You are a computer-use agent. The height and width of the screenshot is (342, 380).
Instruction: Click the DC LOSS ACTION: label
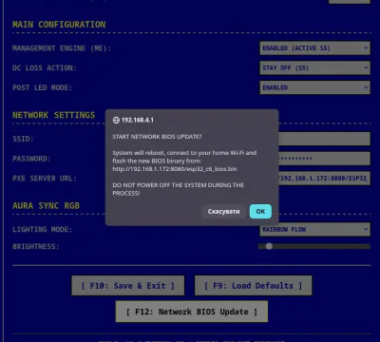coord(45,68)
